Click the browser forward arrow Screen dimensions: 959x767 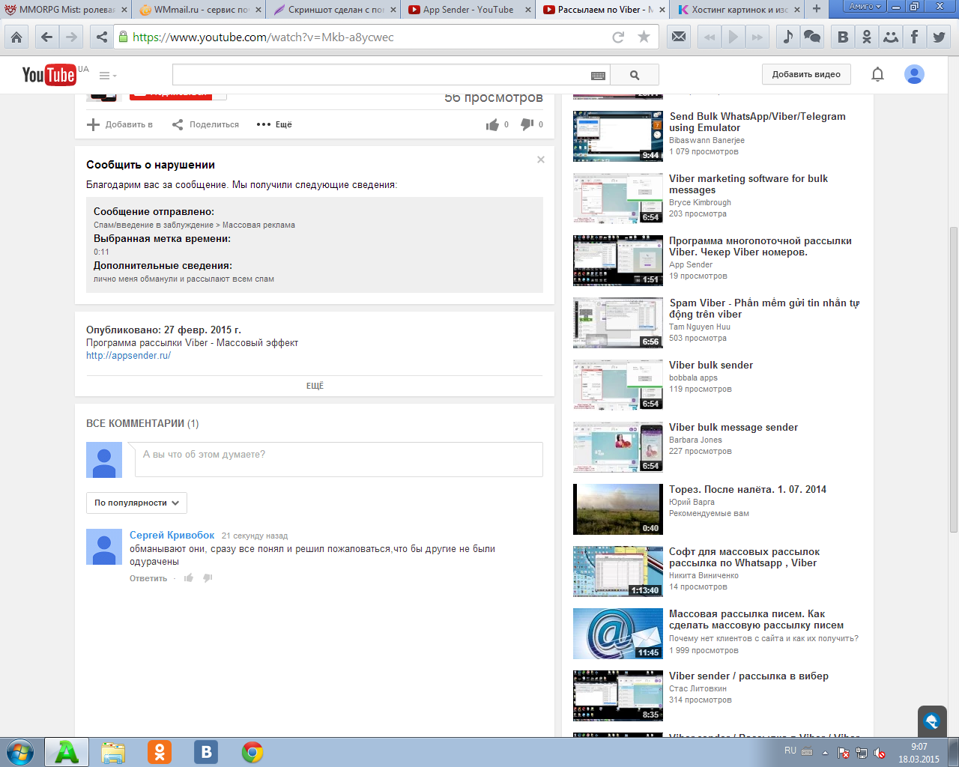point(71,37)
